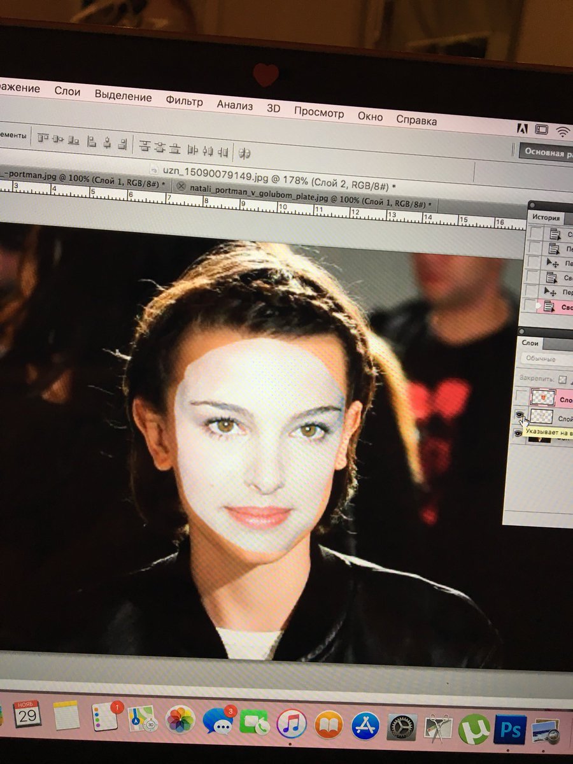This screenshot has height=764, width=573.
Task: Open the Фильтр menu
Action: (184, 101)
